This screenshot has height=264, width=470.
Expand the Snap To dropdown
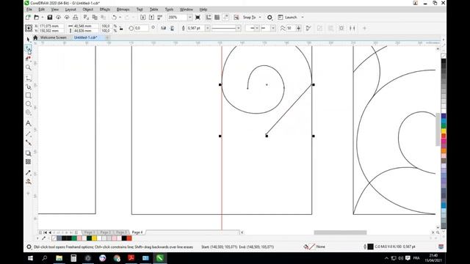click(x=260, y=18)
